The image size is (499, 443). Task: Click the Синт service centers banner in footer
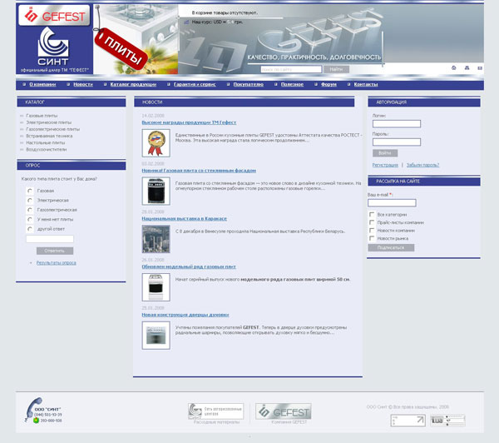tap(215, 411)
